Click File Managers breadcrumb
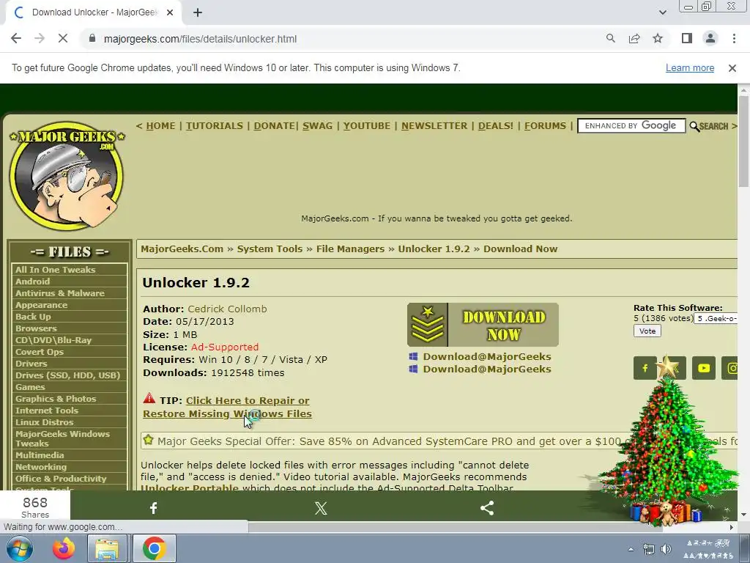The image size is (750, 563). coord(350,249)
